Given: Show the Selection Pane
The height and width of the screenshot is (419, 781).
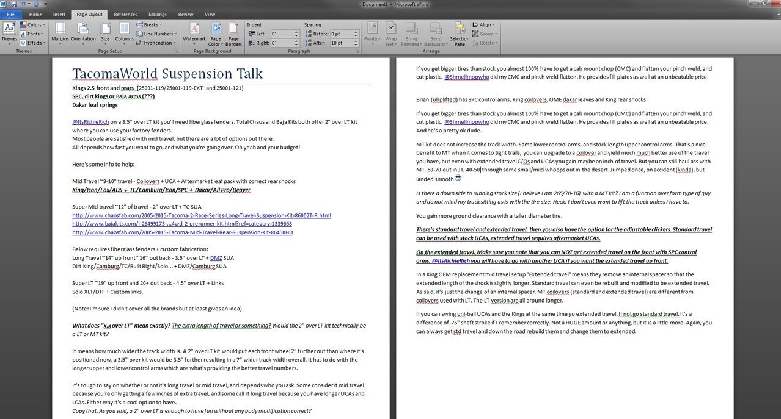Looking at the screenshot, I should click(460, 34).
